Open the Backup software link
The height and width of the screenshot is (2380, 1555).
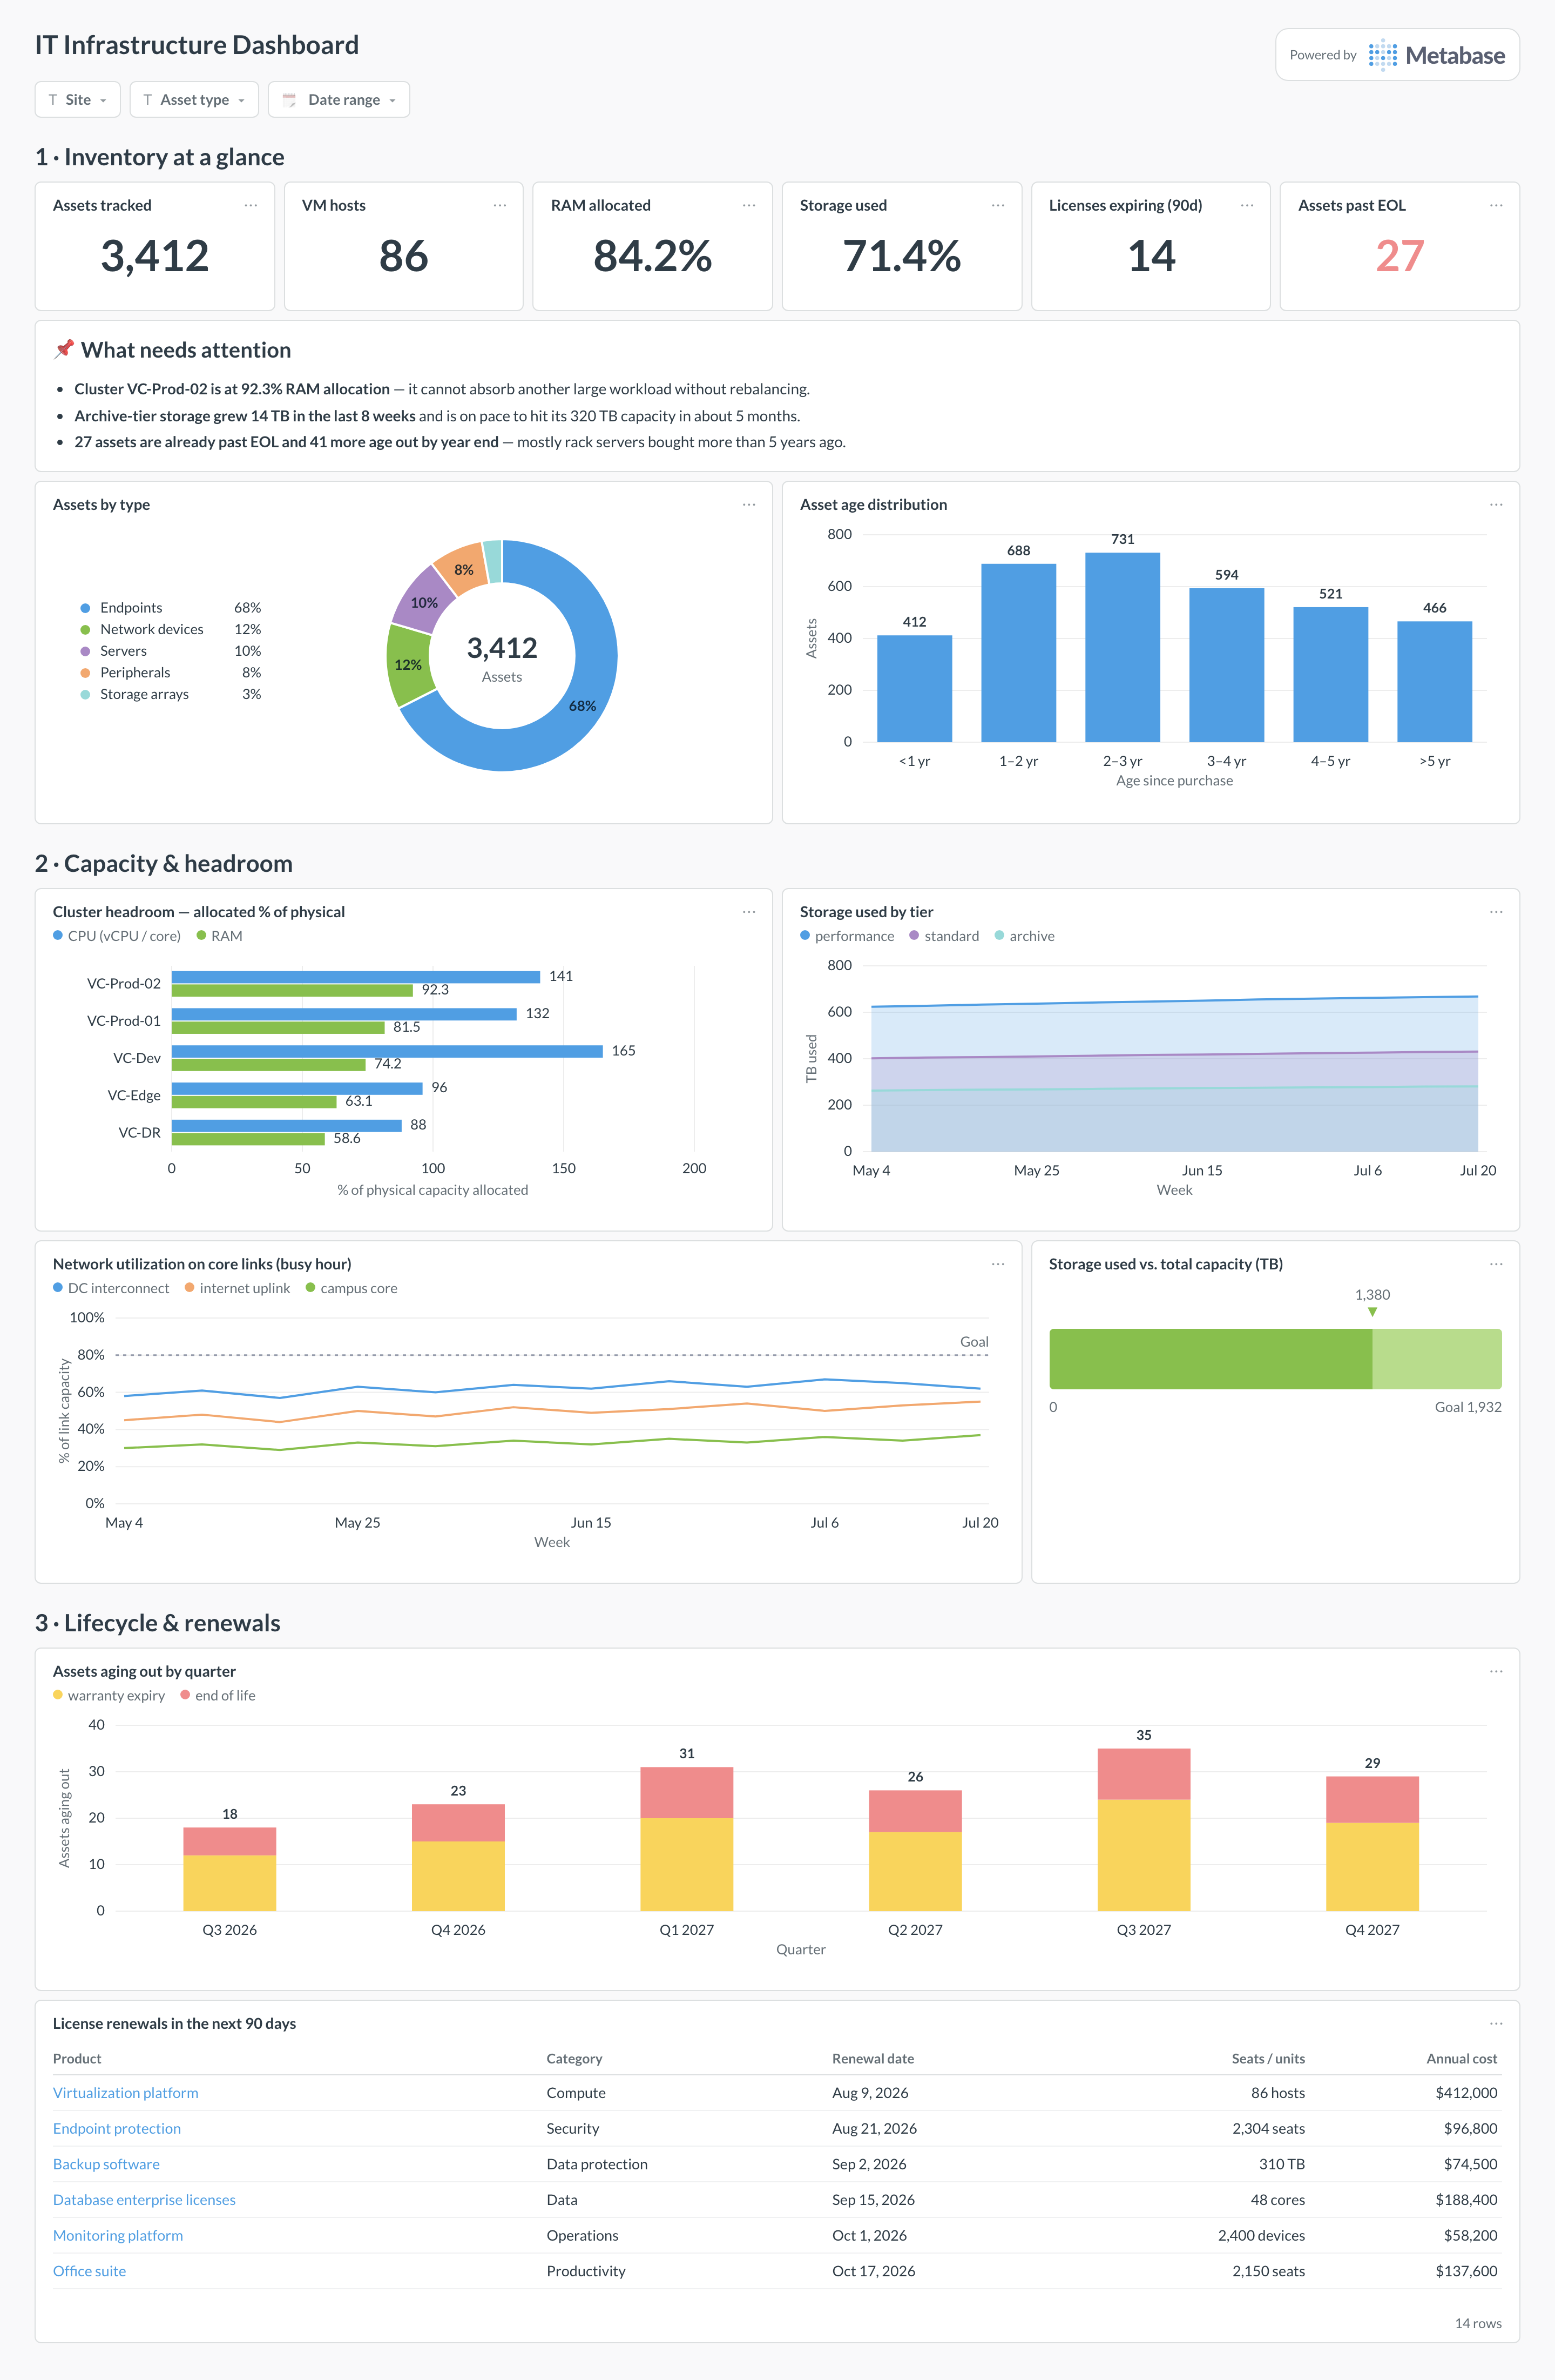pyautogui.click(x=106, y=2164)
